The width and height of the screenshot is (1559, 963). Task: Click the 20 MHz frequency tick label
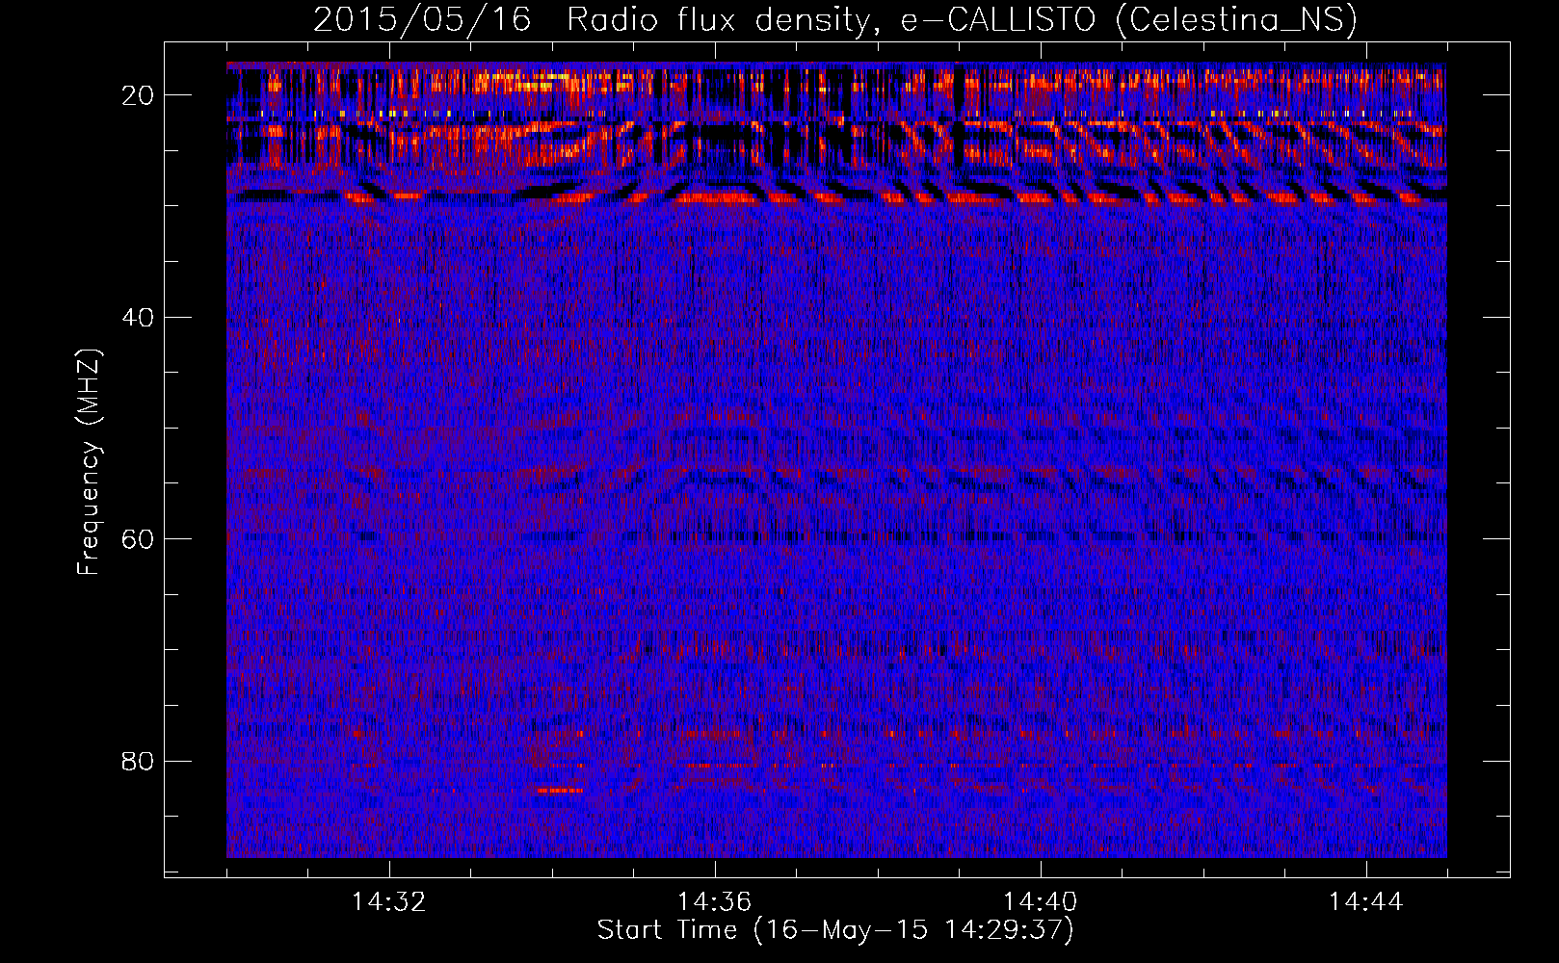pyautogui.click(x=138, y=94)
